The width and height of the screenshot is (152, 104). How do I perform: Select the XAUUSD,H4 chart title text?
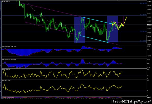pos(7,2)
